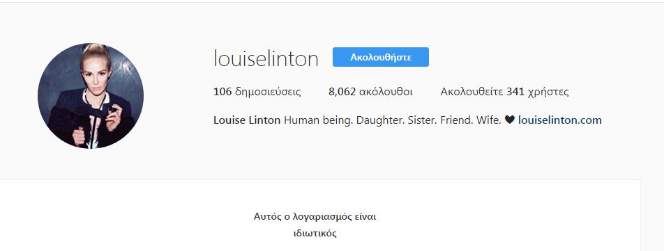Click the δημοσιεύσεις posts label
The width and height of the screenshot is (664, 251).
(x=268, y=92)
